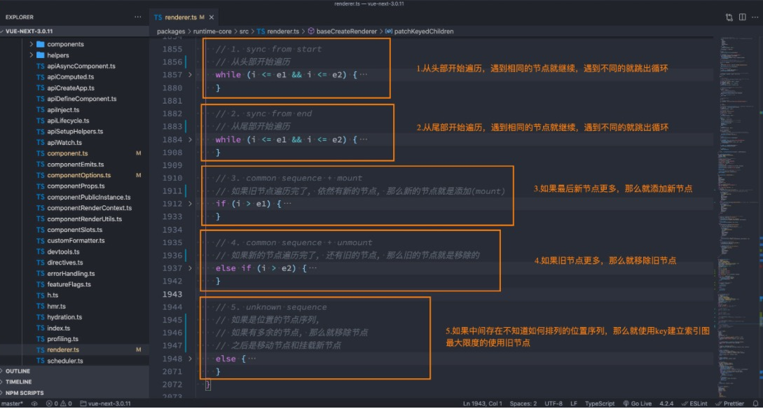Click the Prettier status bar icon
The height and width of the screenshot is (409, 763).
(x=732, y=404)
